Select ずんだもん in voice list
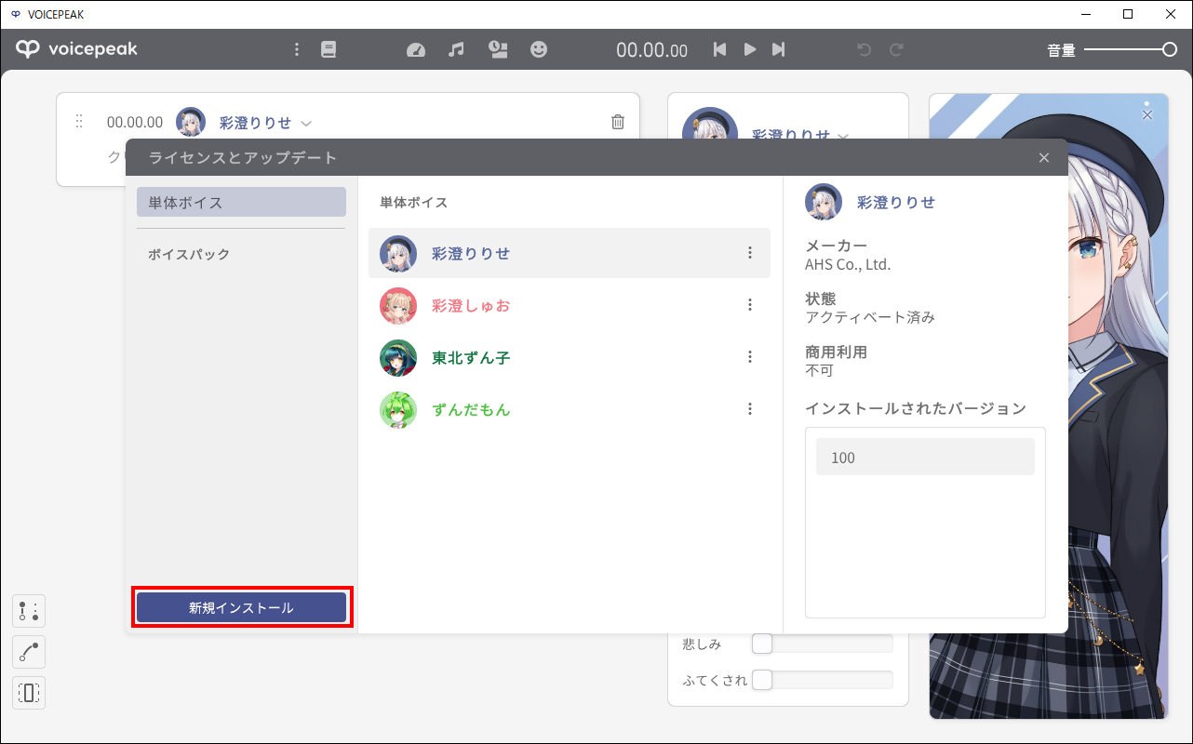This screenshot has width=1193, height=744. tap(570, 409)
